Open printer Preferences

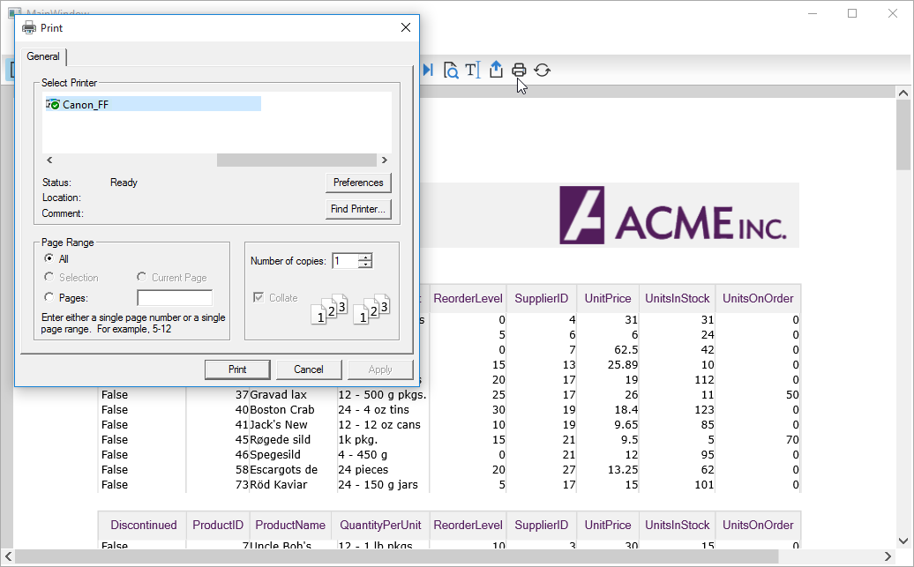point(358,183)
